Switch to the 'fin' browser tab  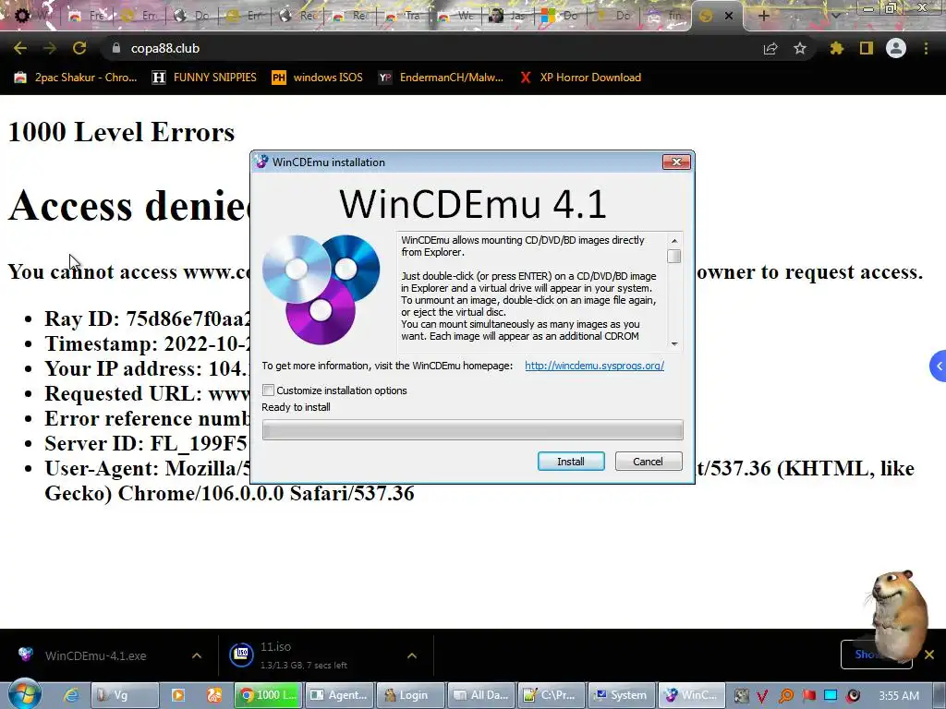tap(665, 16)
